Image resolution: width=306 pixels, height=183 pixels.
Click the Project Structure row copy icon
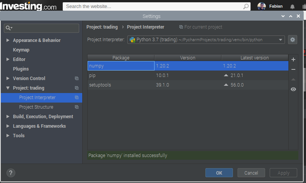[77, 107]
